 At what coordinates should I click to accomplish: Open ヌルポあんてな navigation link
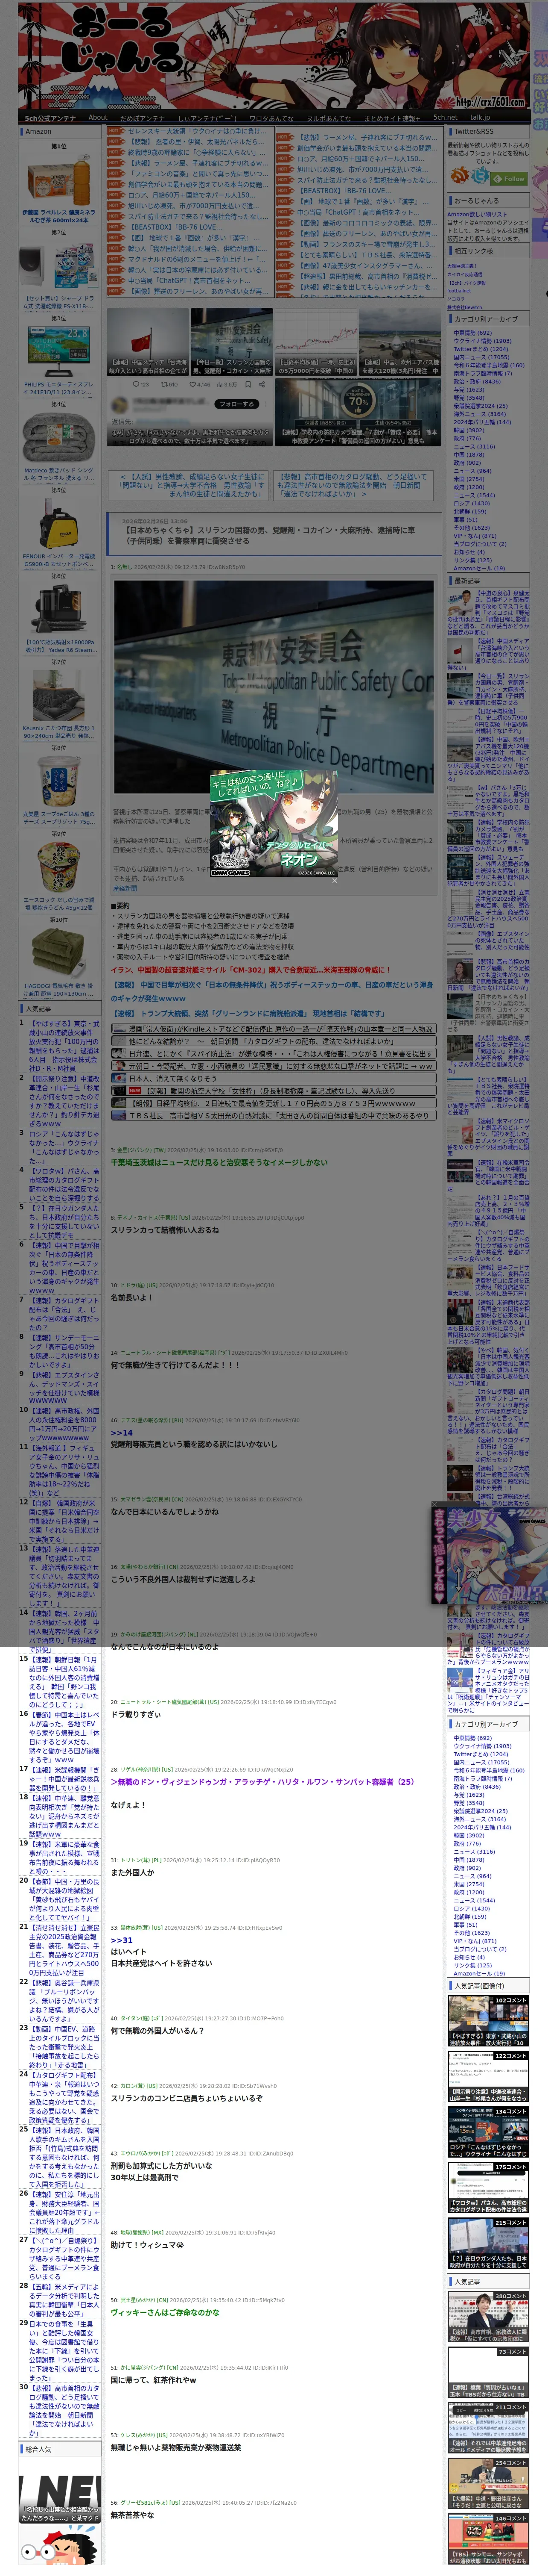(328, 118)
